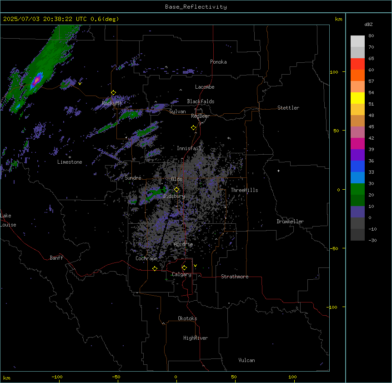Click the yellow V marker east of Calgary
The width and height of the screenshot is (392, 383).
(x=195, y=266)
